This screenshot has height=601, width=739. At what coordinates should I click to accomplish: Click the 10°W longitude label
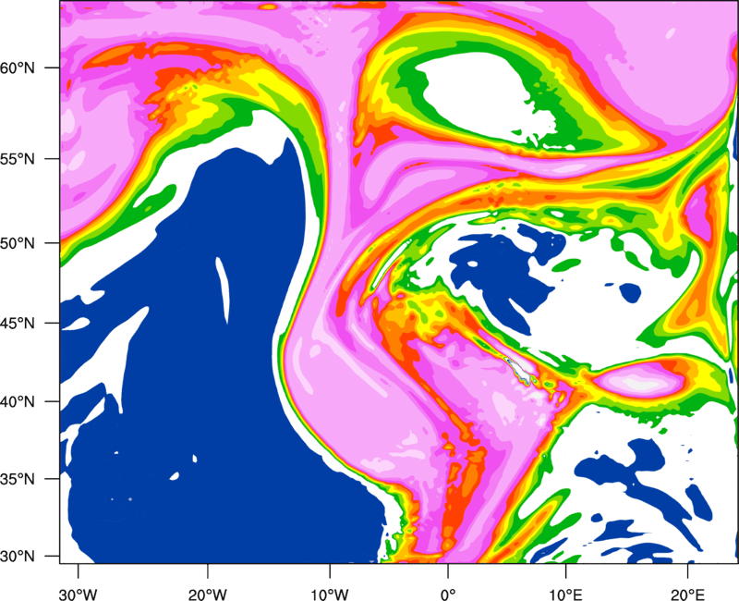point(330,595)
